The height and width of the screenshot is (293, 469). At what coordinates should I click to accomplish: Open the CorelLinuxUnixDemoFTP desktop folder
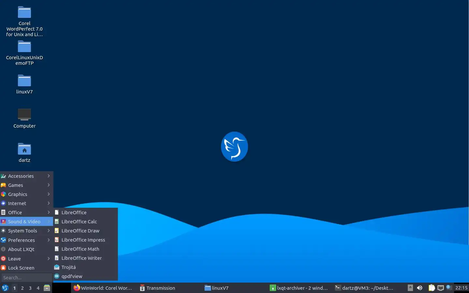point(24,53)
